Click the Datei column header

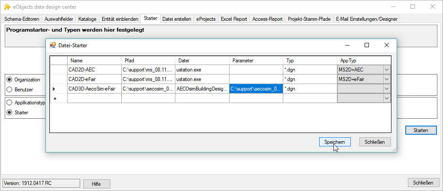tap(202, 61)
